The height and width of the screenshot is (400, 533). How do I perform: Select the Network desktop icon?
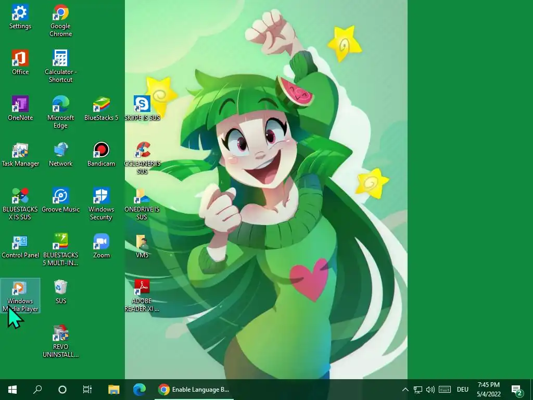(60, 154)
